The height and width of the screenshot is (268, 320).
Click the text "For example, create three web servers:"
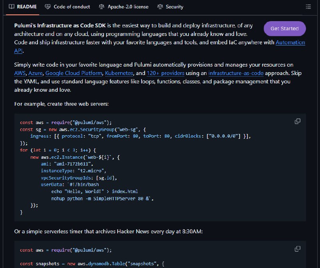[x=62, y=104]
